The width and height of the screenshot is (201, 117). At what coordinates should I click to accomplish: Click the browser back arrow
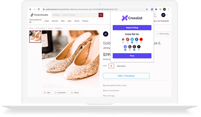pos(30,9)
